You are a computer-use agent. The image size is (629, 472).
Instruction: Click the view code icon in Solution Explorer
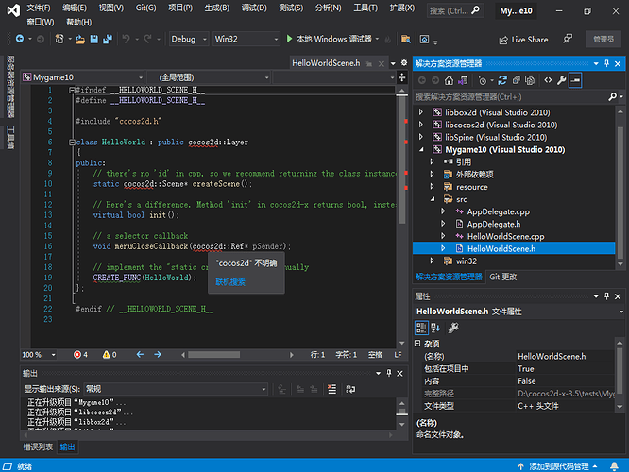click(x=547, y=81)
